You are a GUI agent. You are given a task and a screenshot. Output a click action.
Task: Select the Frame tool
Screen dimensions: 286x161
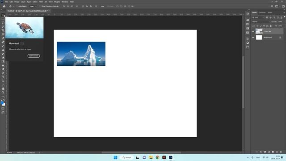3,34
